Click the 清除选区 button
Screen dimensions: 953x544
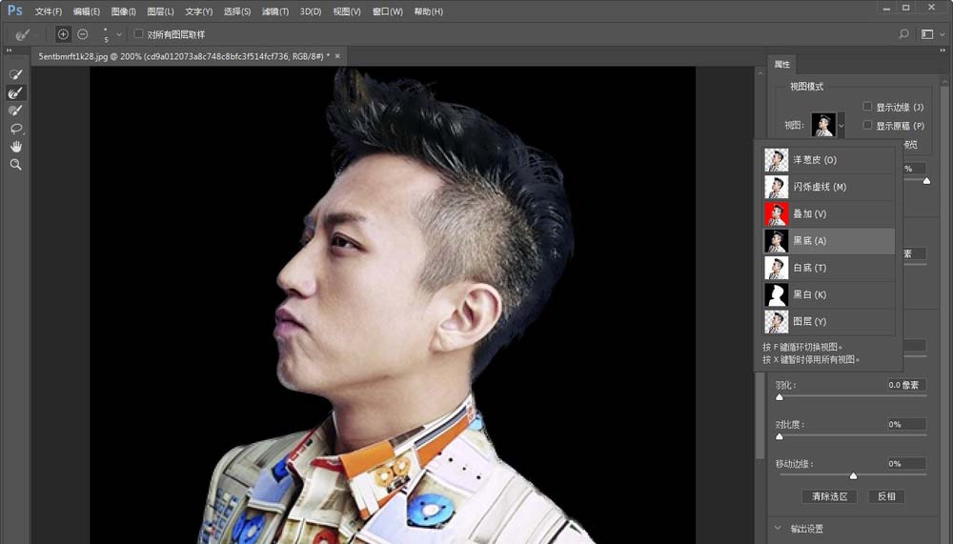[x=828, y=496]
